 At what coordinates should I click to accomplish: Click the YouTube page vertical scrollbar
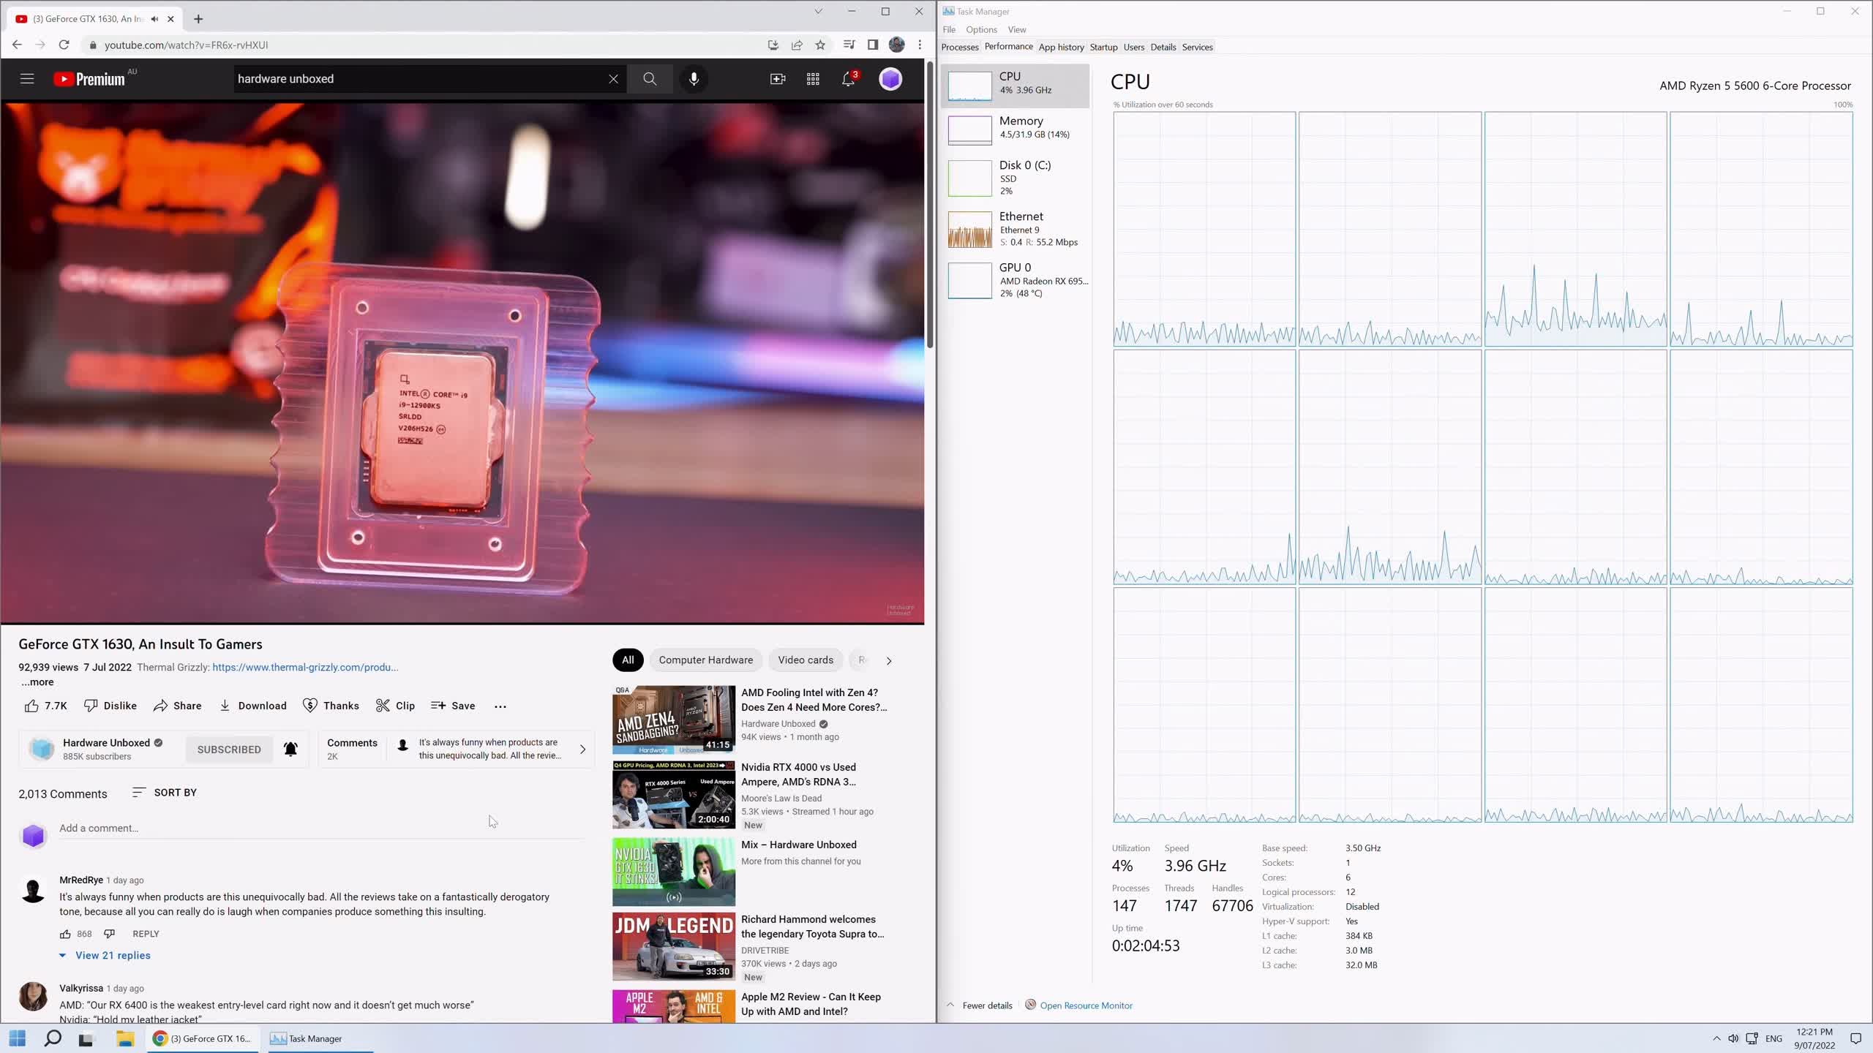929,205
